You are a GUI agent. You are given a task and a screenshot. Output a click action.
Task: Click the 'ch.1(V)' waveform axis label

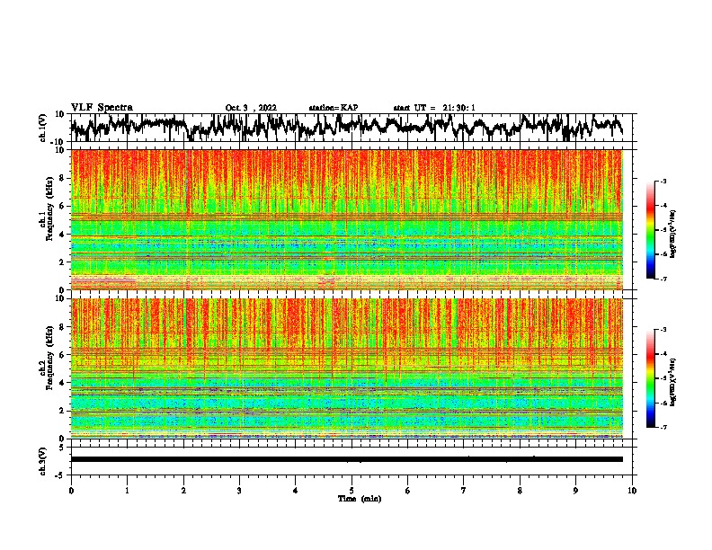coord(43,129)
